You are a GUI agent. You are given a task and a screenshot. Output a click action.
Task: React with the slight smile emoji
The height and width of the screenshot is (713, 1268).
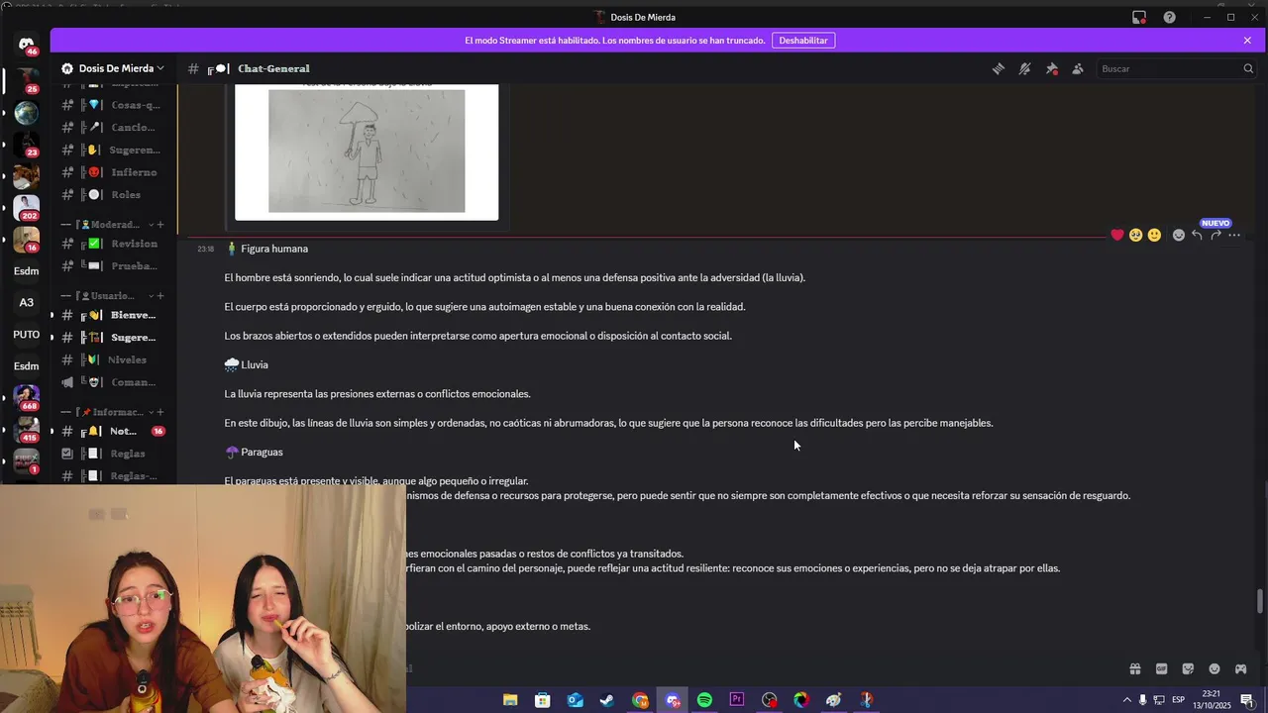coord(1155,235)
